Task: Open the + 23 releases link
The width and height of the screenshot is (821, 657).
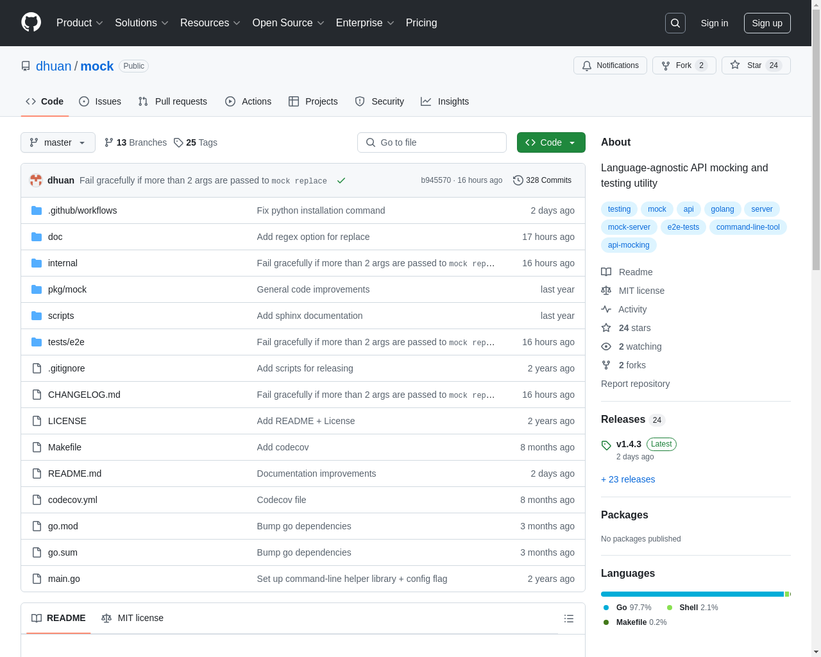Action: click(628, 479)
